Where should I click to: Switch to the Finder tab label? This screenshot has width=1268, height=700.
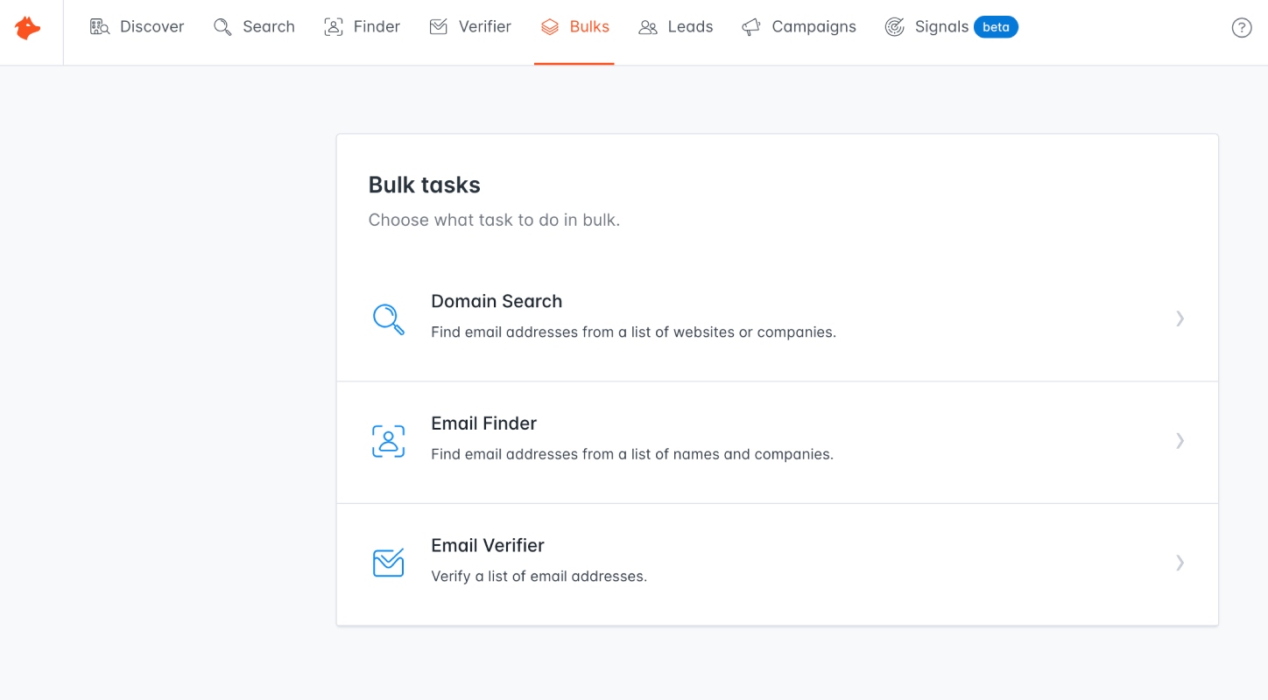(377, 27)
